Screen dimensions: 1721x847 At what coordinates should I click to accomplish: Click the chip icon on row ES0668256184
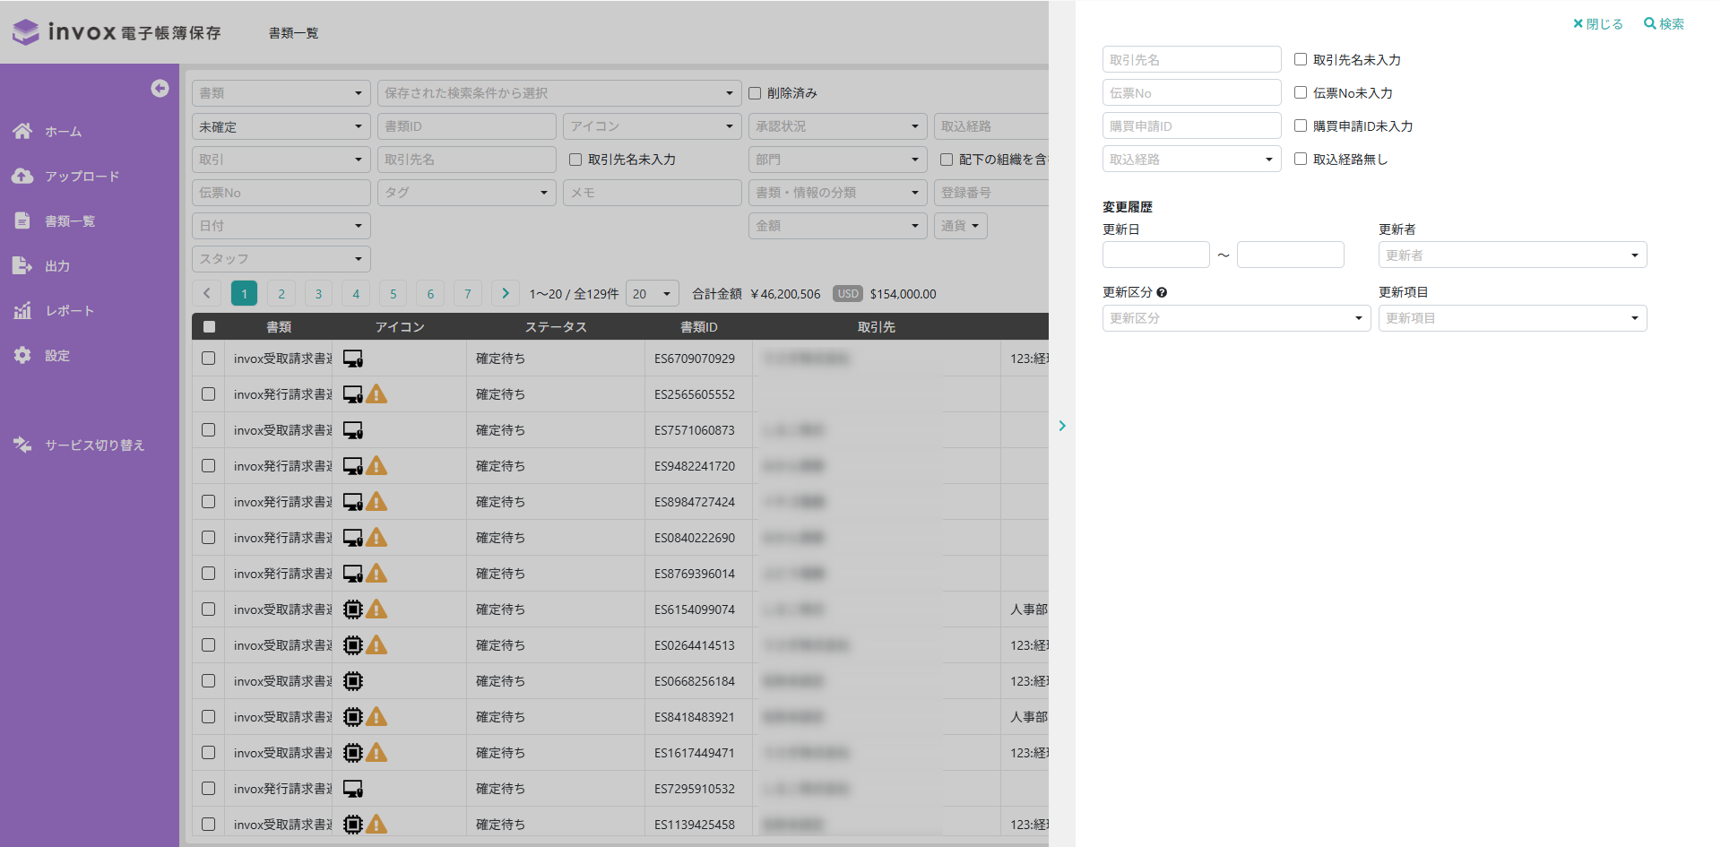pyautogui.click(x=353, y=681)
